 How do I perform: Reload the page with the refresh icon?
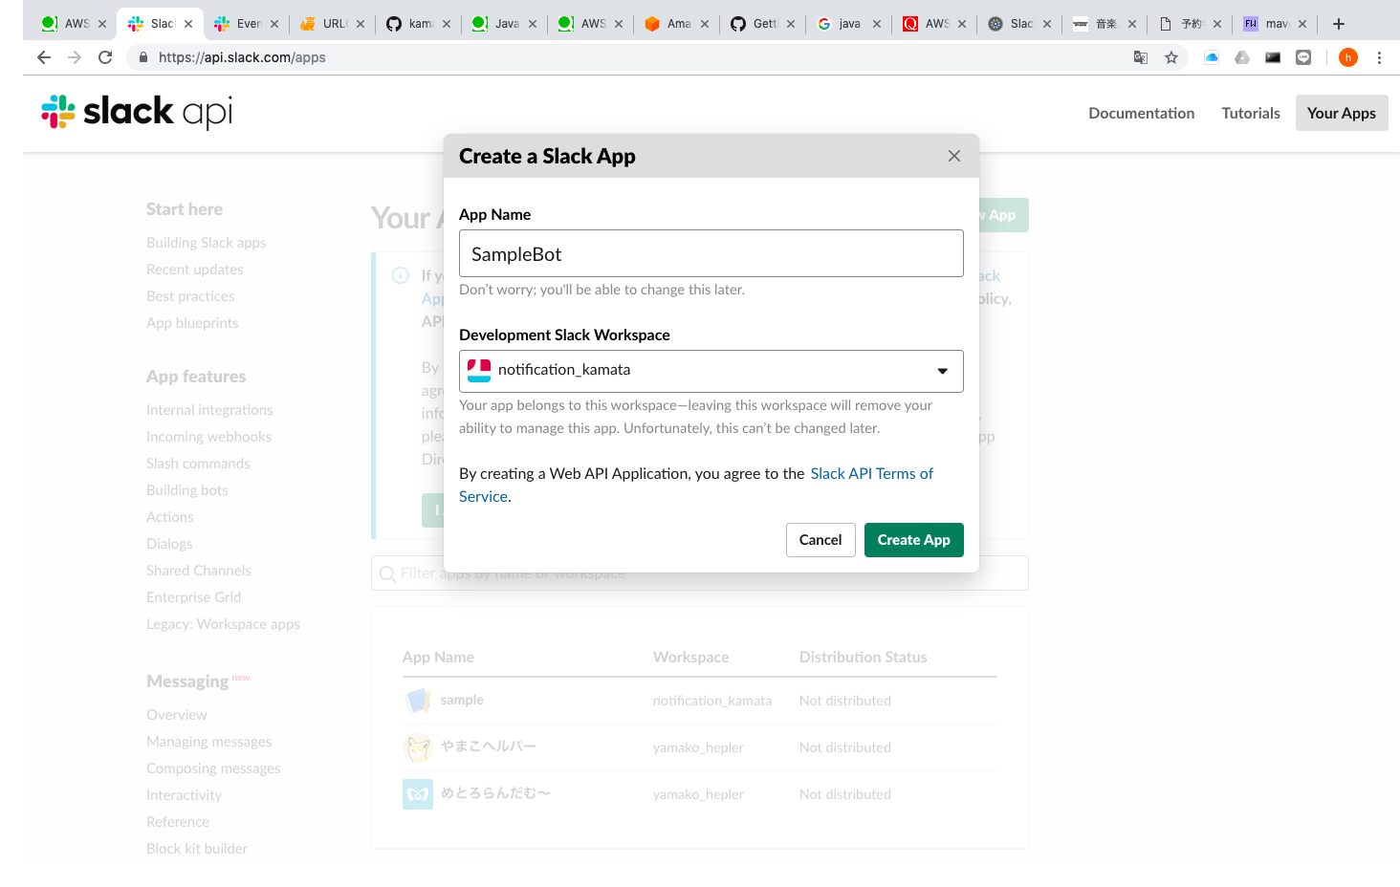pos(105,57)
